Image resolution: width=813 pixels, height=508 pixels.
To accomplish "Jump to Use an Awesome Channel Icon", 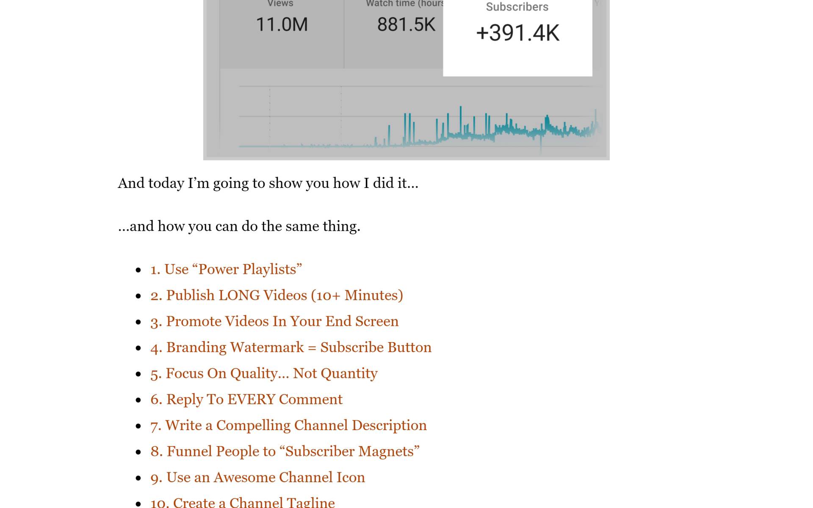I will (257, 478).
